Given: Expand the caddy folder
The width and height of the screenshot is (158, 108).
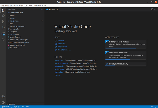Looking at the screenshot, I should (9, 16).
